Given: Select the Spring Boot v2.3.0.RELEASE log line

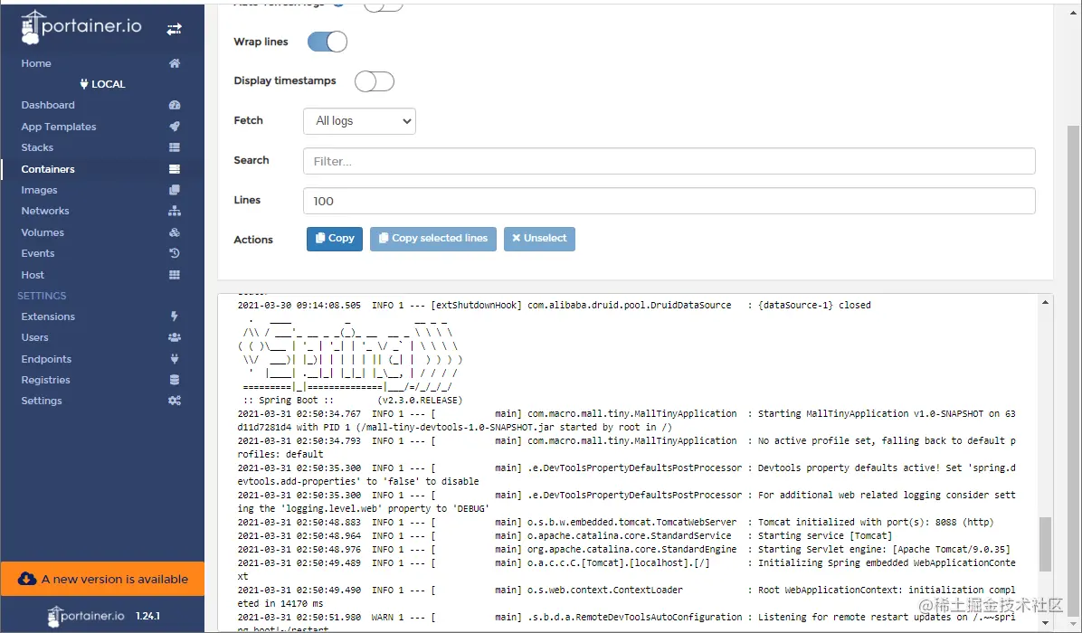Looking at the screenshot, I should point(353,400).
